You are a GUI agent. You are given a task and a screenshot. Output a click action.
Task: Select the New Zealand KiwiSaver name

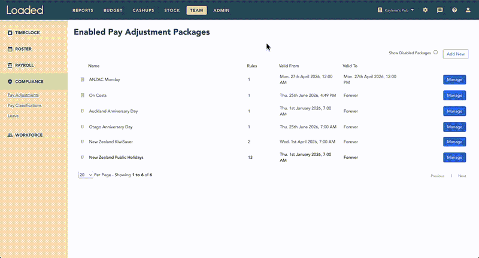pyautogui.click(x=111, y=142)
